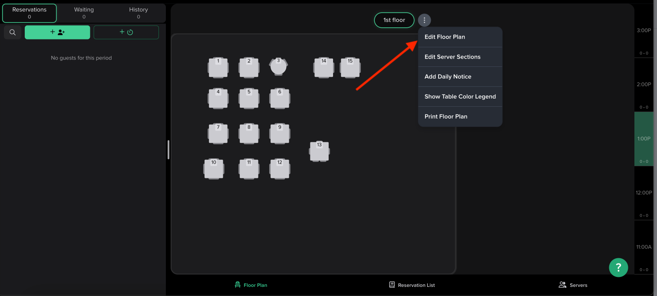This screenshot has width=657, height=296.
Task: Select table 10 on the floor plan
Action: [214, 169]
